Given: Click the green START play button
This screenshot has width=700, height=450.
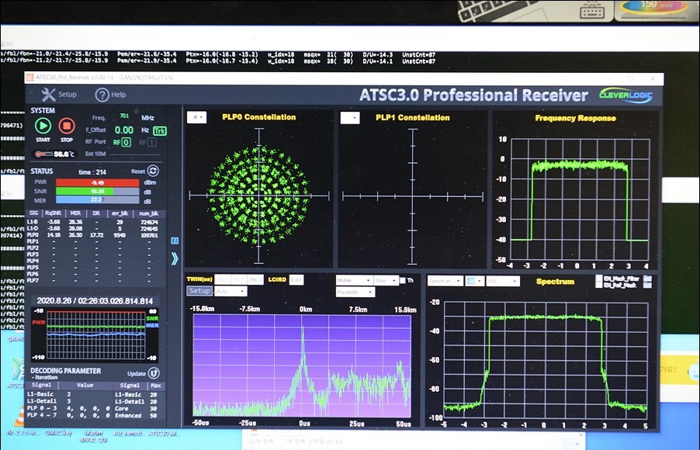Looking at the screenshot, I should (x=43, y=126).
